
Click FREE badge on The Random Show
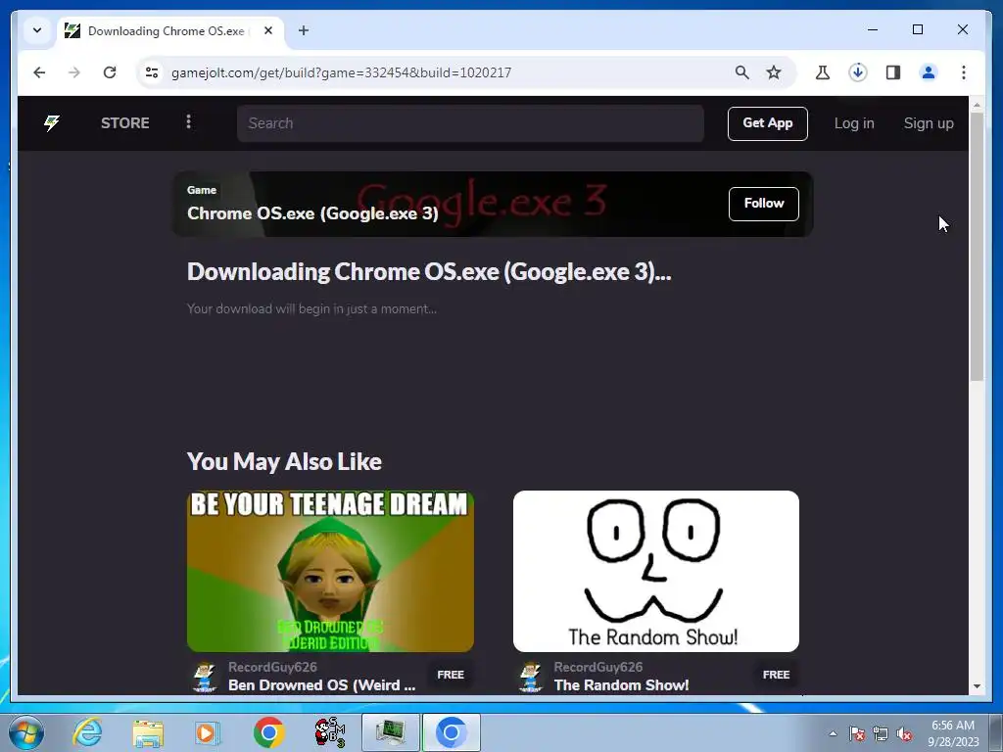tap(776, 675)
